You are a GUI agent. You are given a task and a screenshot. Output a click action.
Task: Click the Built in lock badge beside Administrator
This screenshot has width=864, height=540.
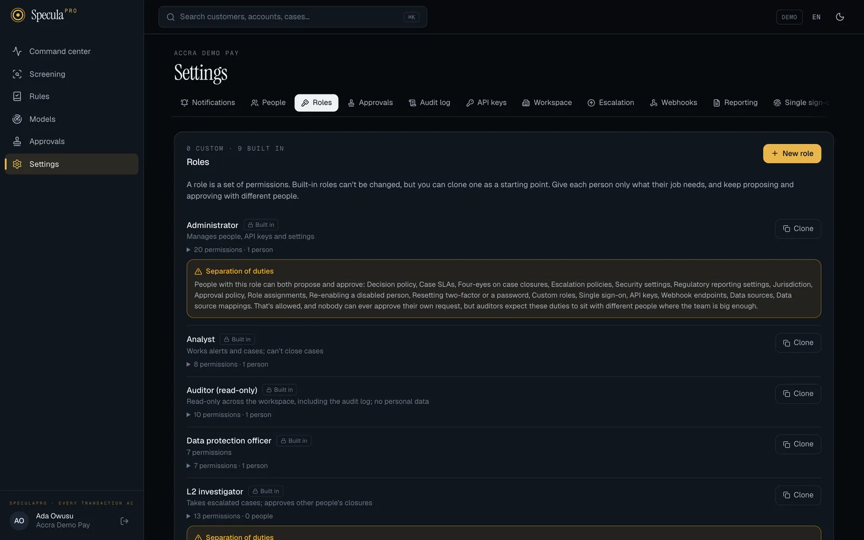point(261,225)
